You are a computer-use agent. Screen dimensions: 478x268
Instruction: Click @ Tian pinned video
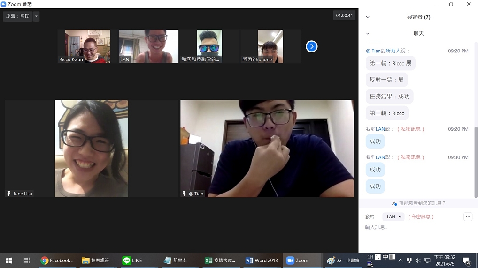tap(267, 149)
